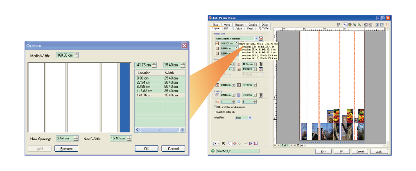Screen dimensions: 416x171
Task: Select the blue roll strip in Custom preview
Action: [x=125, y=97]
